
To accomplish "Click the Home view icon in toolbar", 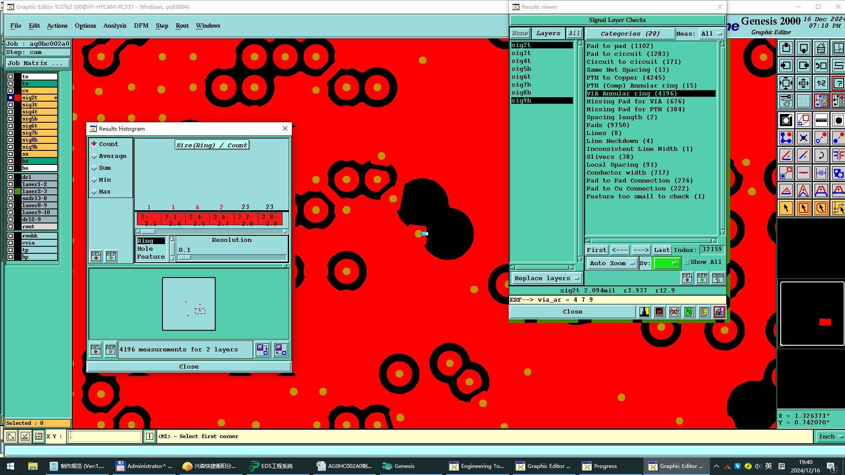I will pyautogui.click(x=821, y=48).
